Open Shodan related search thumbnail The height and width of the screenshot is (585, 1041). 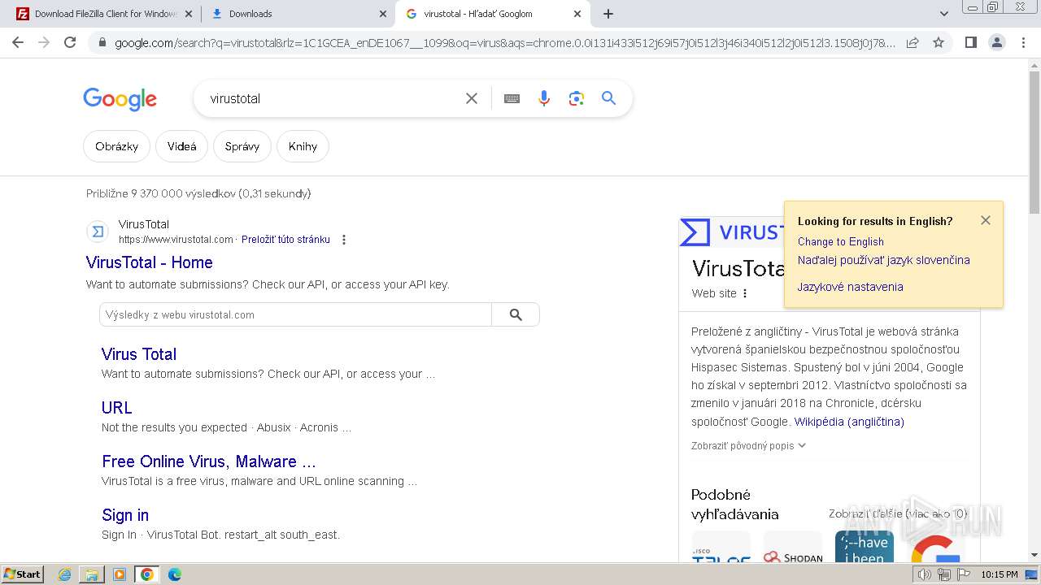[792, 547]
